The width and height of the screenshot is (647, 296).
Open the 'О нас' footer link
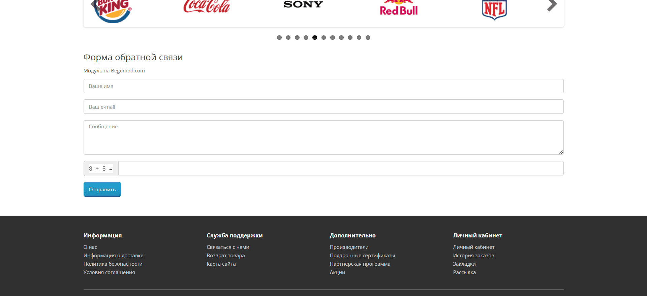pos(90,247)
